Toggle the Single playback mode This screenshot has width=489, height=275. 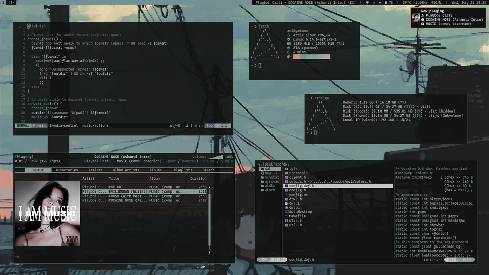tap(227, 161)
